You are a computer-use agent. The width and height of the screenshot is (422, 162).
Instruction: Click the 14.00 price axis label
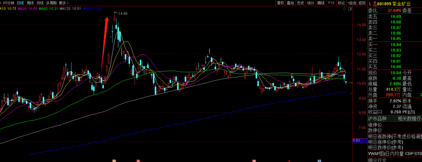361,25
